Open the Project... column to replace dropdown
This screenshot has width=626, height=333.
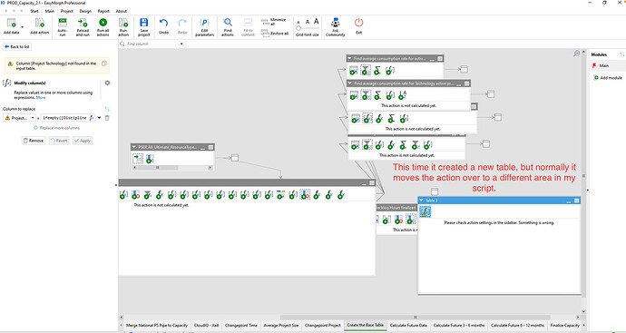click(x=19, y=118)
